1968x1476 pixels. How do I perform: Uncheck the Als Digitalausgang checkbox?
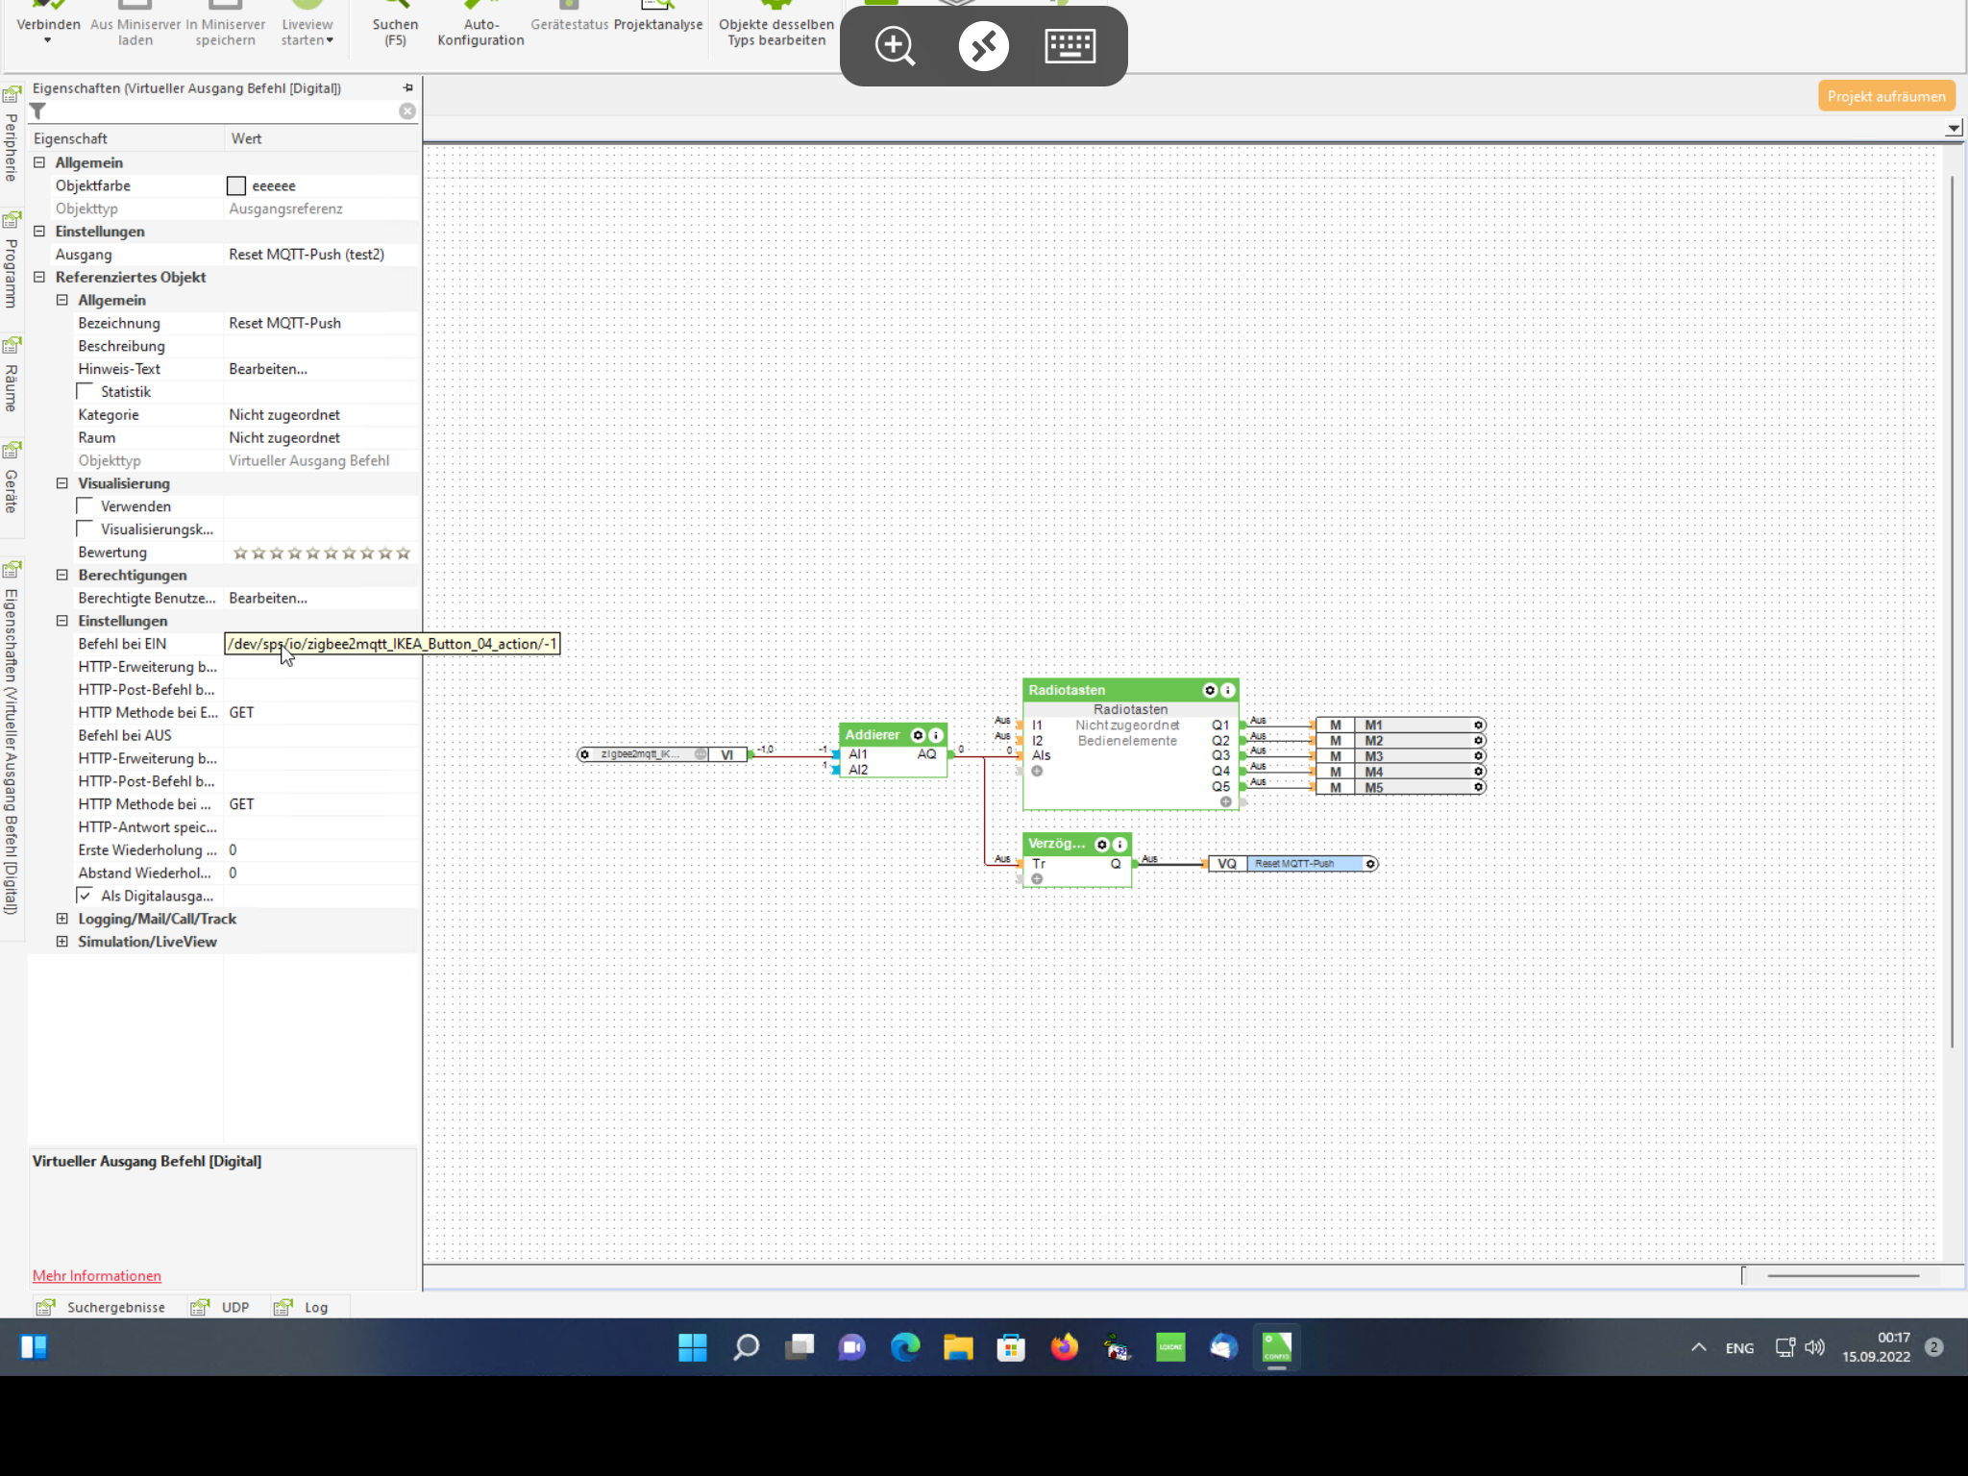86,895
